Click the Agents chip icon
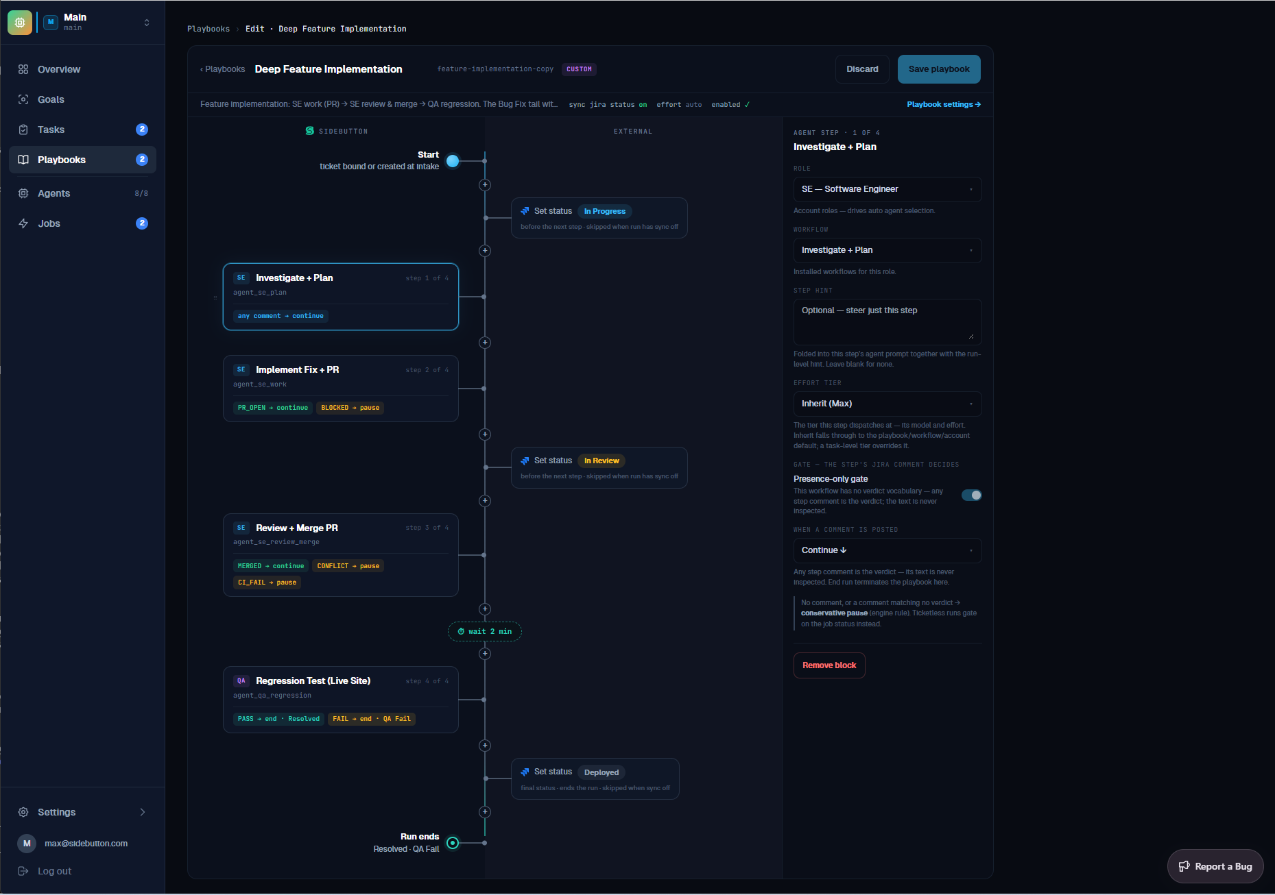 [23, 193]
